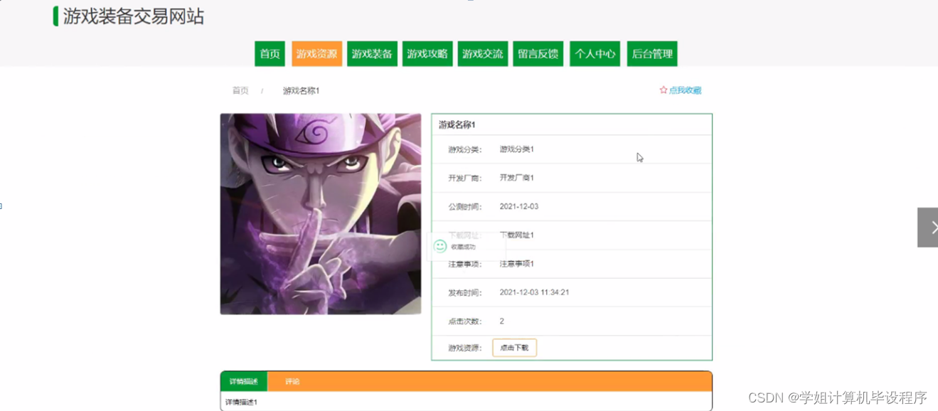938x411 pixels.
Task: Click the 首页 breadcrumb link
Action: (x=240, y=91)
